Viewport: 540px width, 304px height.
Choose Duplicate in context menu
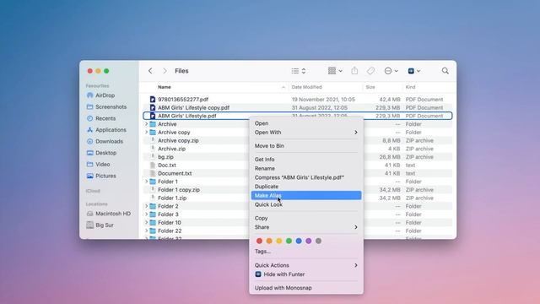click(306, 187)
